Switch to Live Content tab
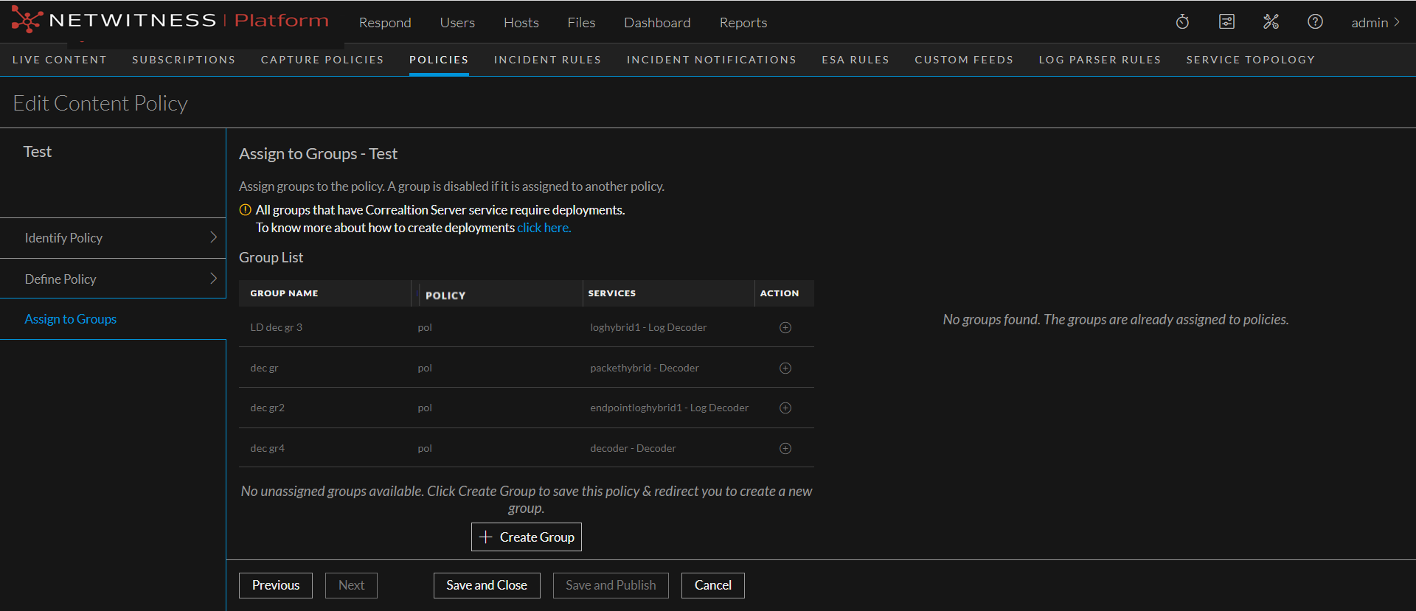Image resolution: width=1416 pixels, height=611 pixels. (60, 60)
